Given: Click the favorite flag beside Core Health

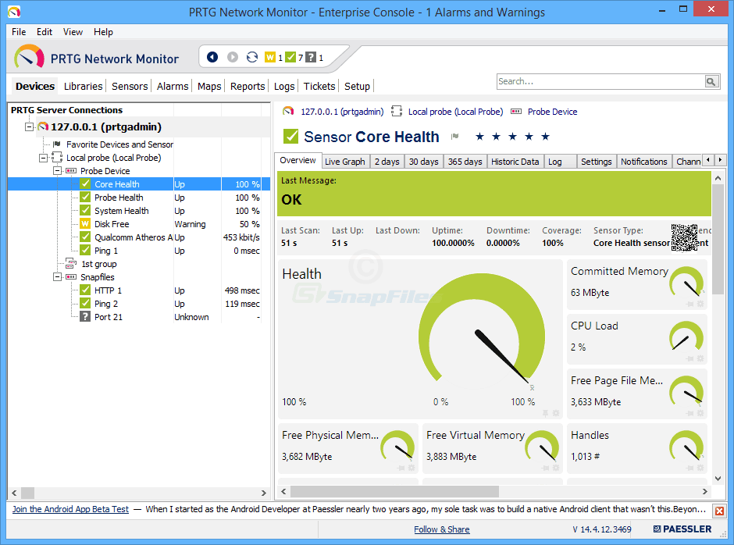Looking at the screenshot, I should click(x=454, y=137).
